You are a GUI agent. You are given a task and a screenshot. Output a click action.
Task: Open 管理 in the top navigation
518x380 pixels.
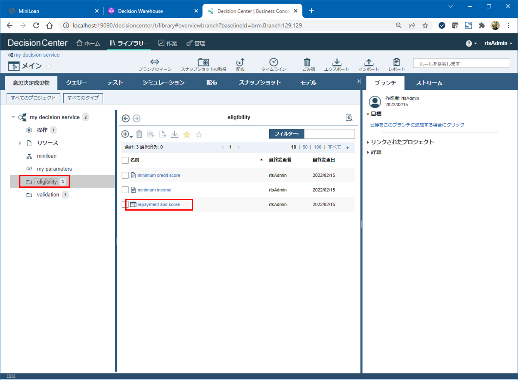(x=196, y=43)
